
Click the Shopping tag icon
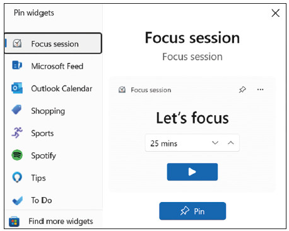point(16,110)
